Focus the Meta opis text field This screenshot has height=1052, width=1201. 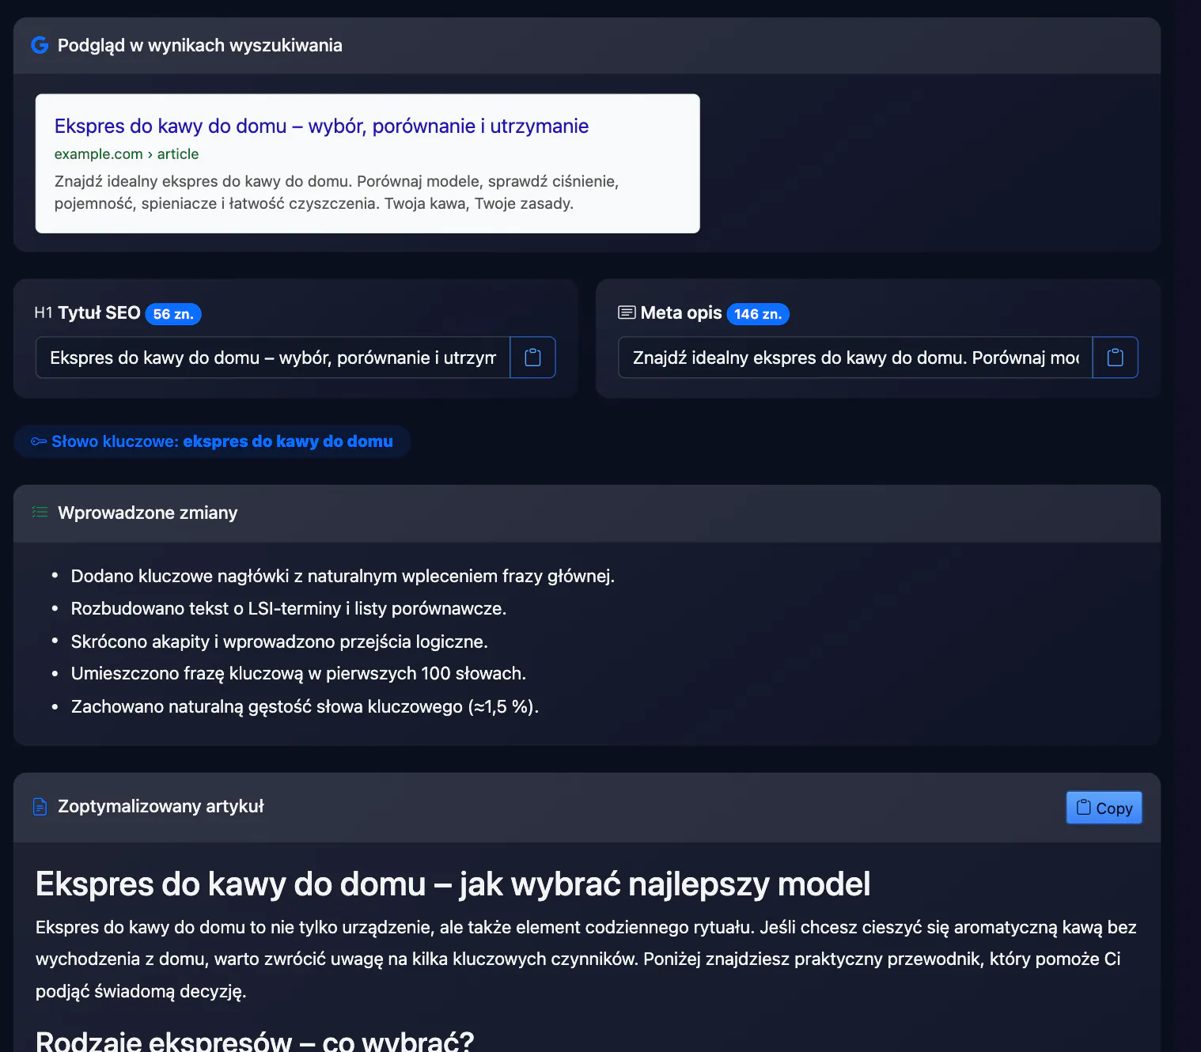click(x=855, y=358)
